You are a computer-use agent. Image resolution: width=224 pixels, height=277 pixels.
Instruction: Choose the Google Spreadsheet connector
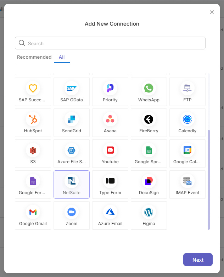coord(149,154)
